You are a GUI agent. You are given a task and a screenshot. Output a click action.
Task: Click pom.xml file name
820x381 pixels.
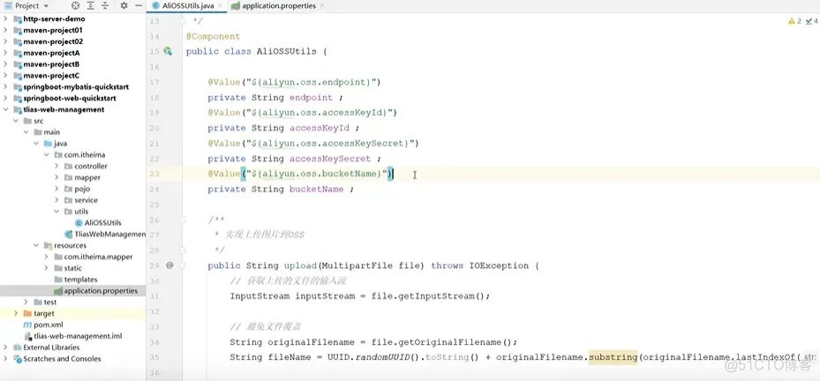pos(49,325)
